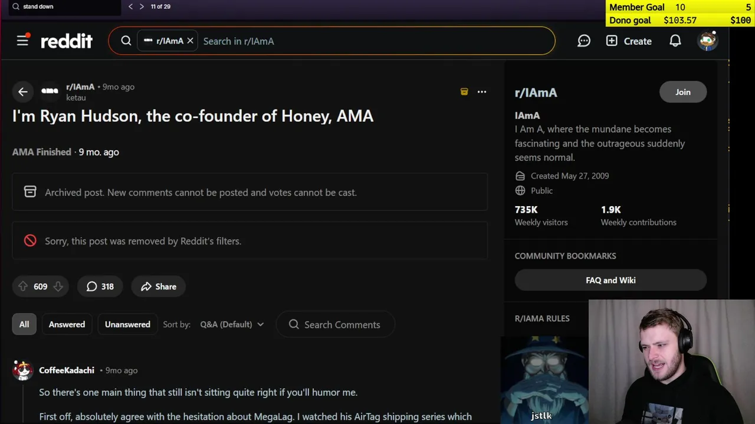Open the user avatar menu

tap(707, 41)
